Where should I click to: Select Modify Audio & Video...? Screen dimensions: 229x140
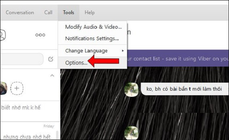tap(92, 27)
